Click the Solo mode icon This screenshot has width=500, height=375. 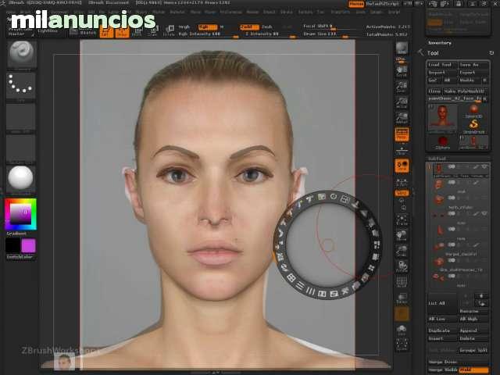click(x=402, y=330)
